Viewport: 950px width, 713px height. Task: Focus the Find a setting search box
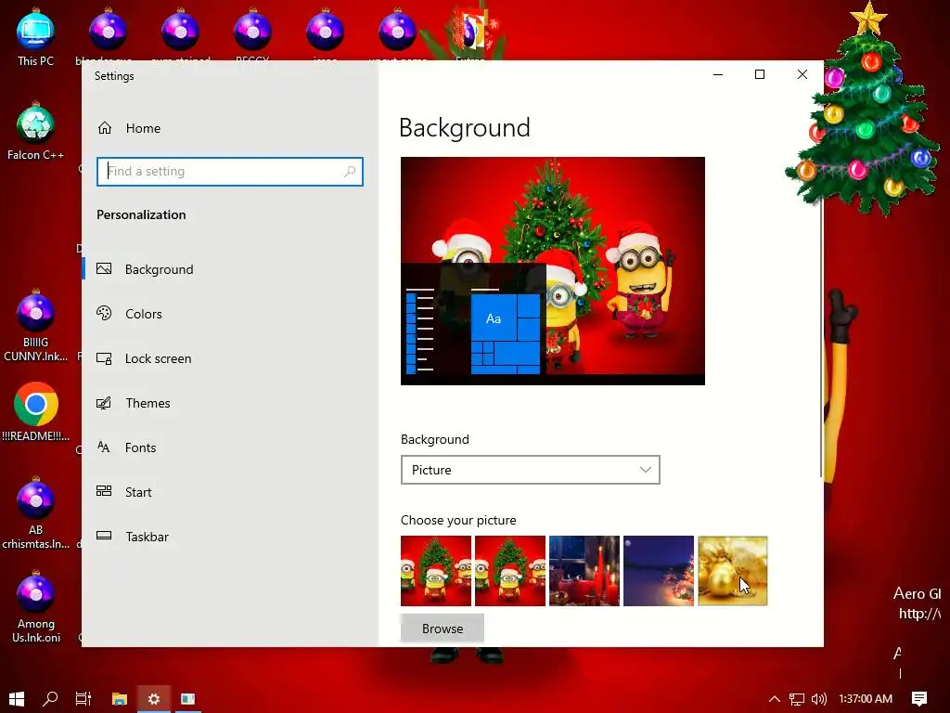click(230, 172)
